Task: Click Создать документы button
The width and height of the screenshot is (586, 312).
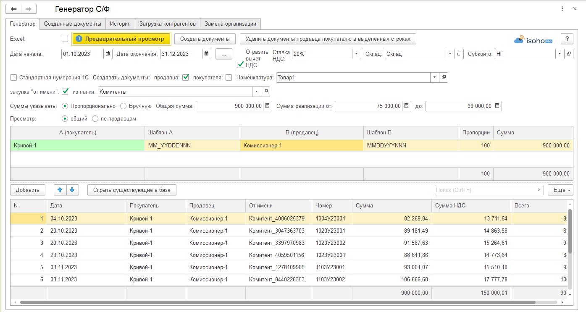Action: (205, 39)
